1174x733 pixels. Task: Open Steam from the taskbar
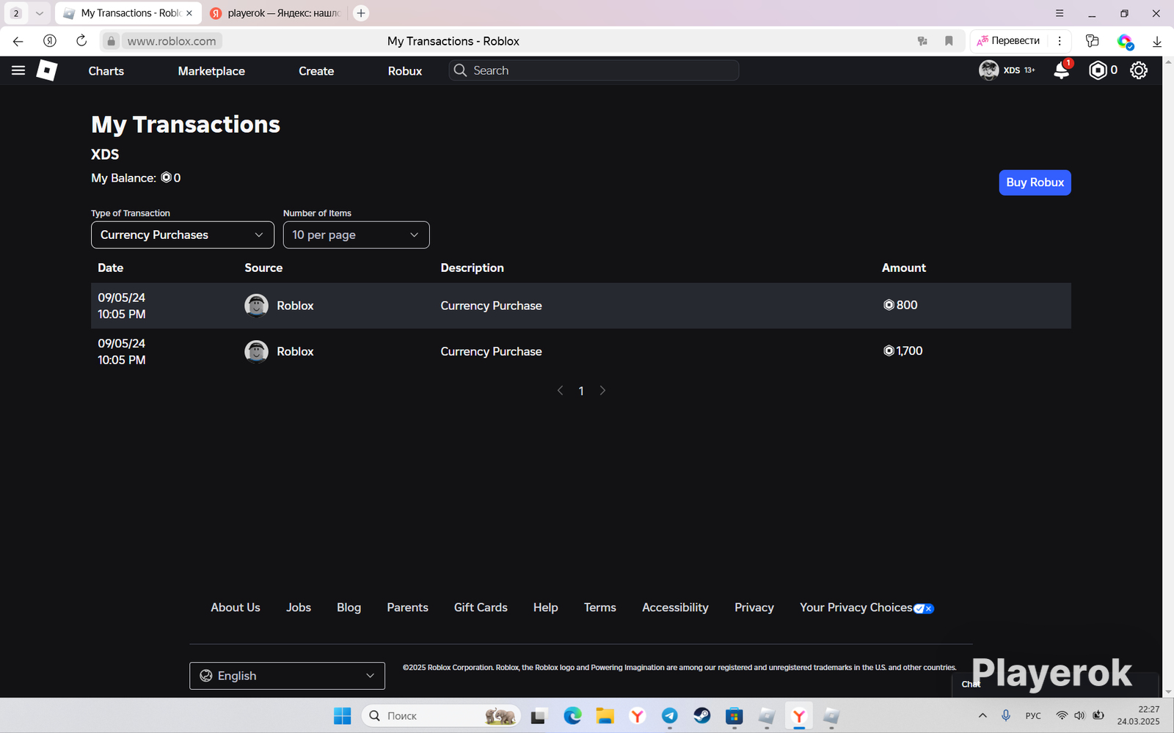tap(702, 716)
